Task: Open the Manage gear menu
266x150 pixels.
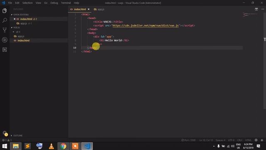Action: [5, 133]
